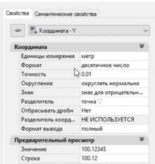This screenshot has width=155, height=164.
Task: Select the Формат вывода label
Action: [42, 129]
